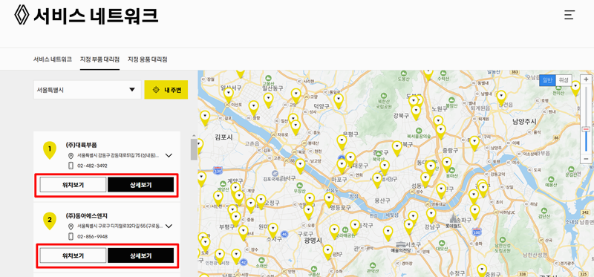
Task: Click 위치보기 for (주)대륙부품
Action: [x=73, y=185]
